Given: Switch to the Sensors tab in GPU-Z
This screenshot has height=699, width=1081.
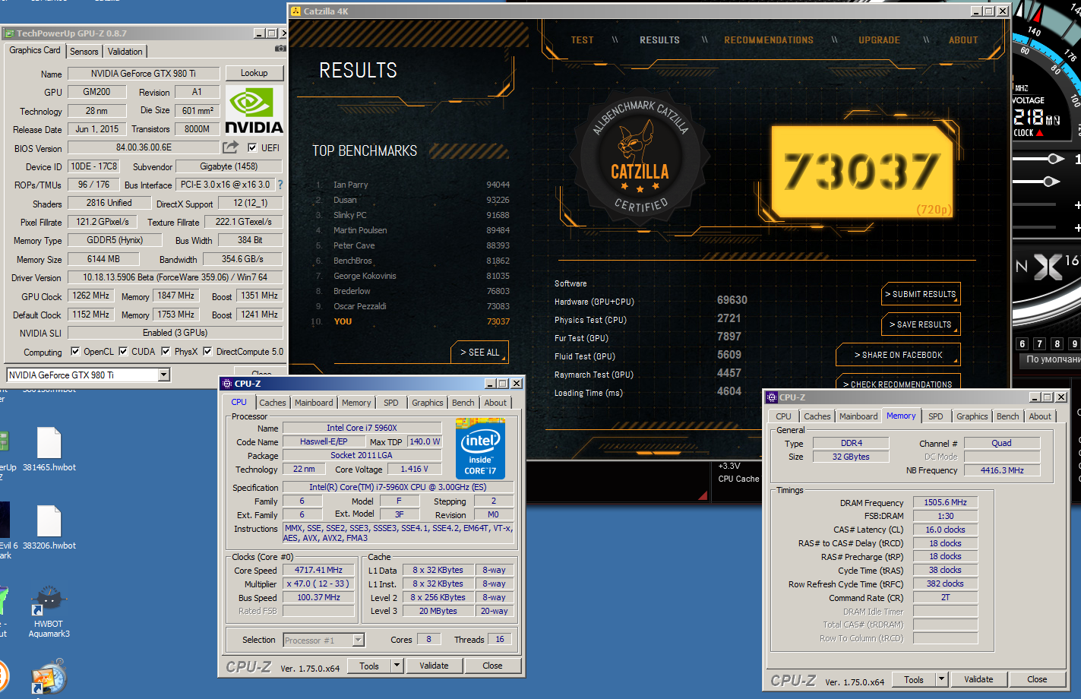Looking at the screenshot, I should (x=84, y=52).
